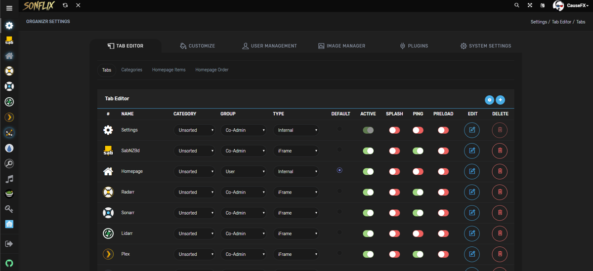Click the SabNZBd name in the table
Image resolution: width=593 pixels, height=271 pixels.
coord(130,151)
